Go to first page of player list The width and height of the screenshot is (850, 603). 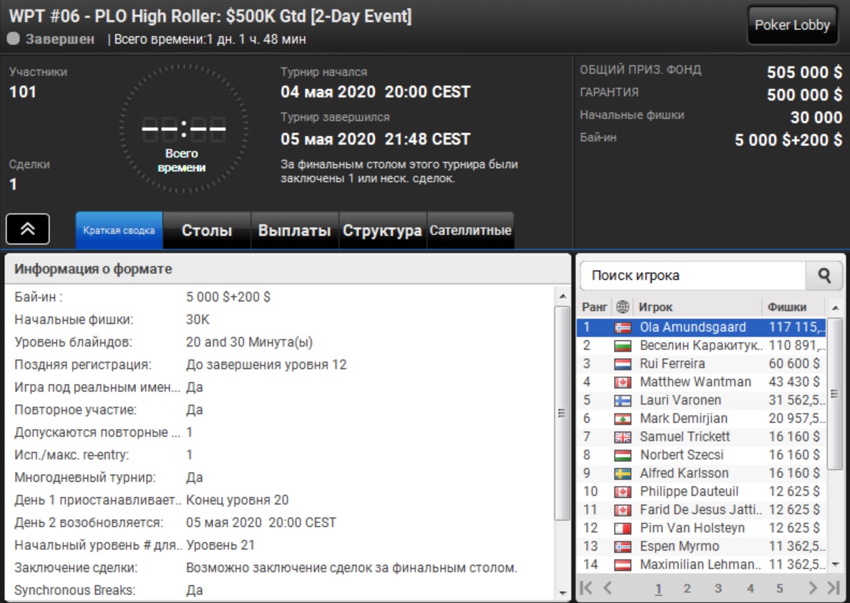tap(587, 588)
